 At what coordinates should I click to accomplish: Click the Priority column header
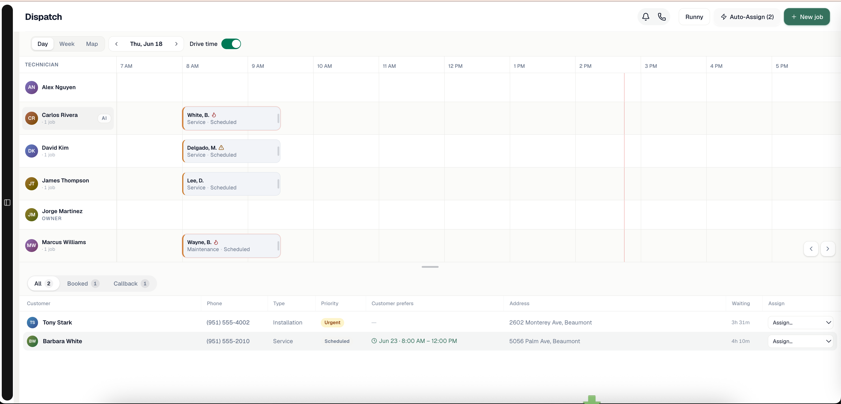[x=330, y=303]
